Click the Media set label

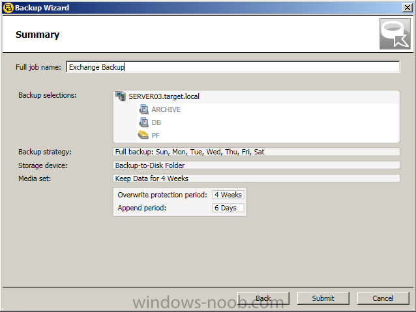(35, 178)
